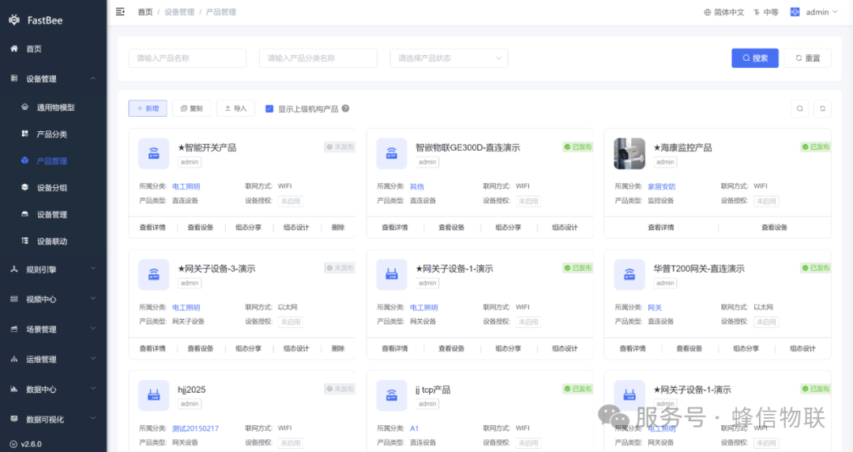Open 其他 category link on 智嵌物联GE300D
Image resolution: width=853 pixels, height=452 pixels.
[417, 186]
